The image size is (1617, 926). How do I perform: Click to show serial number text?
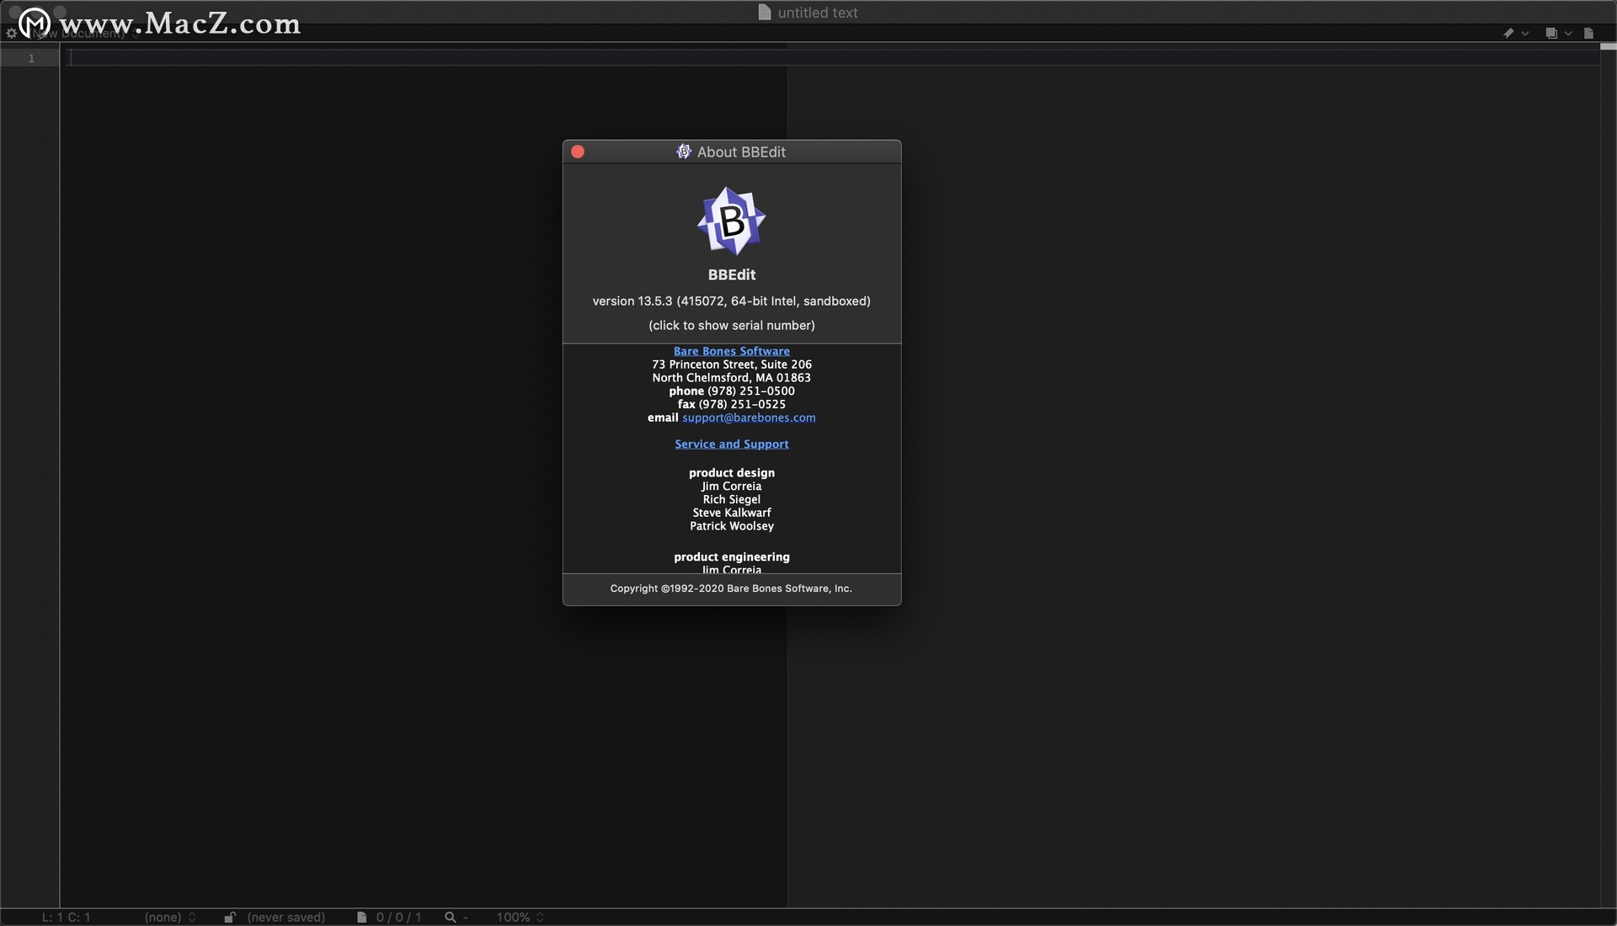731,325
